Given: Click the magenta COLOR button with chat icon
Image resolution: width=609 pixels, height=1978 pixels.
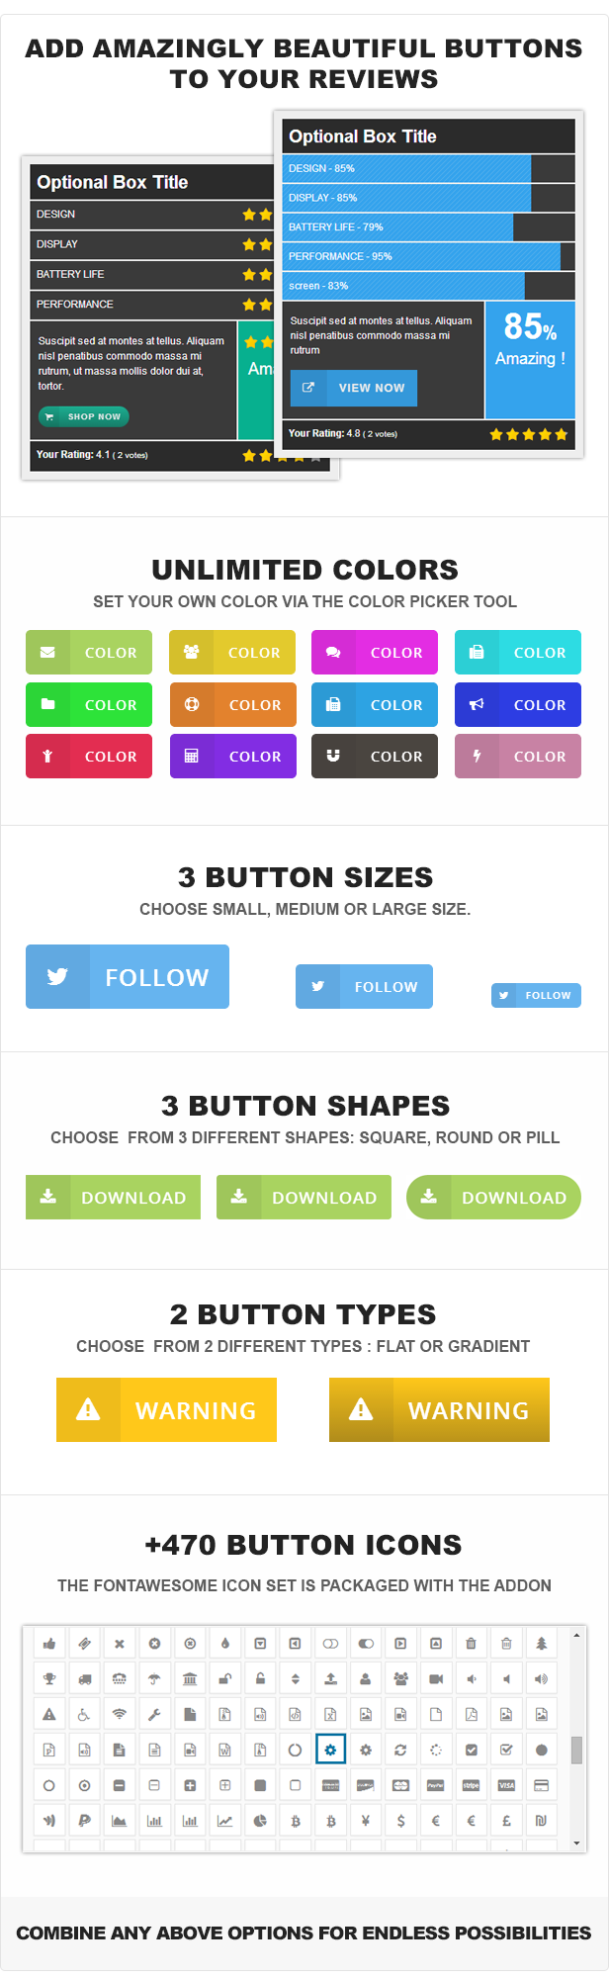Looking at the screenshot, I should 375,653.
